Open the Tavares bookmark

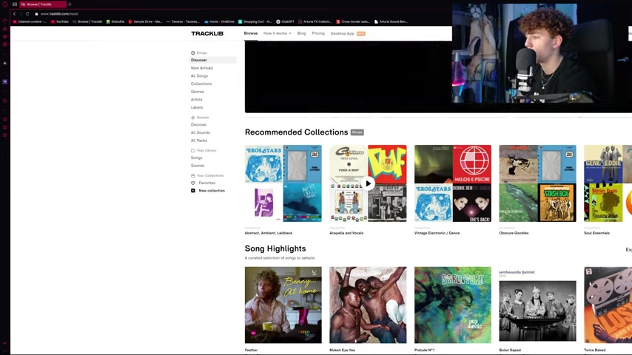(x=183, y=21)
